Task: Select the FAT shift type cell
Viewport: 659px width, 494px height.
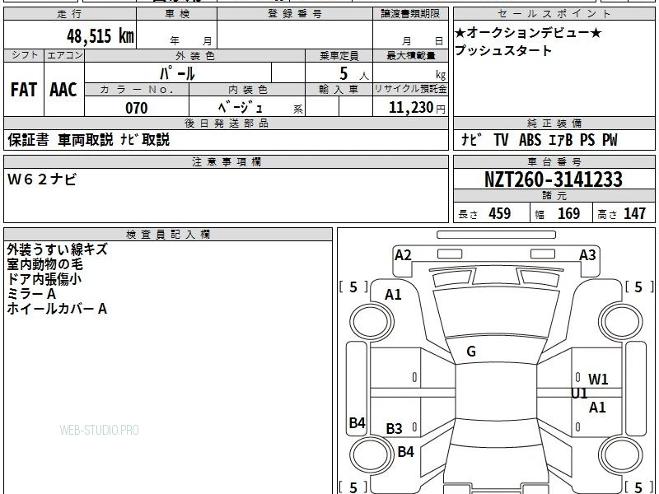Action: pos(24,90)
